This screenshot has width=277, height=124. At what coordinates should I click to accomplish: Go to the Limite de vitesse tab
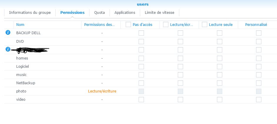tap(160, 13)
